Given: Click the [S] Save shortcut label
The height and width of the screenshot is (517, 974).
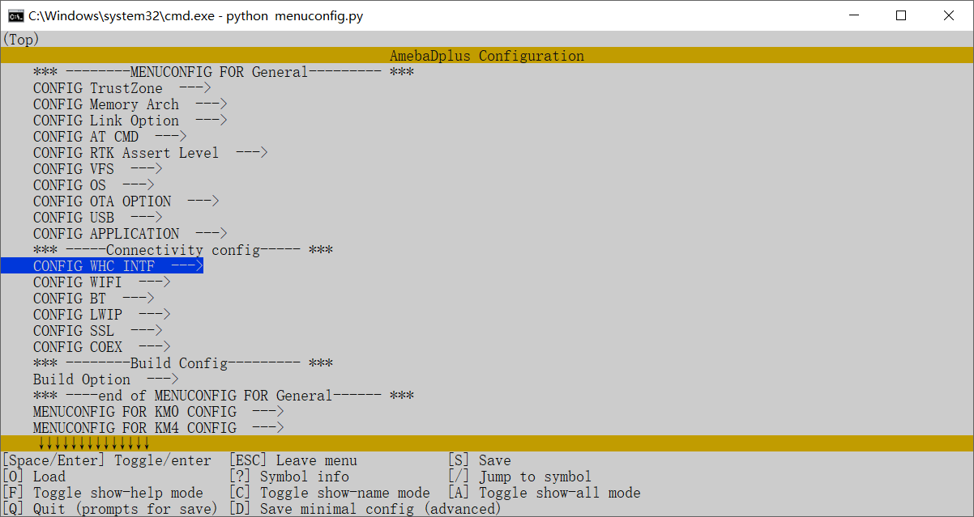Looking at the screenshot, I should pyautogui.click(x=480, y=460).
